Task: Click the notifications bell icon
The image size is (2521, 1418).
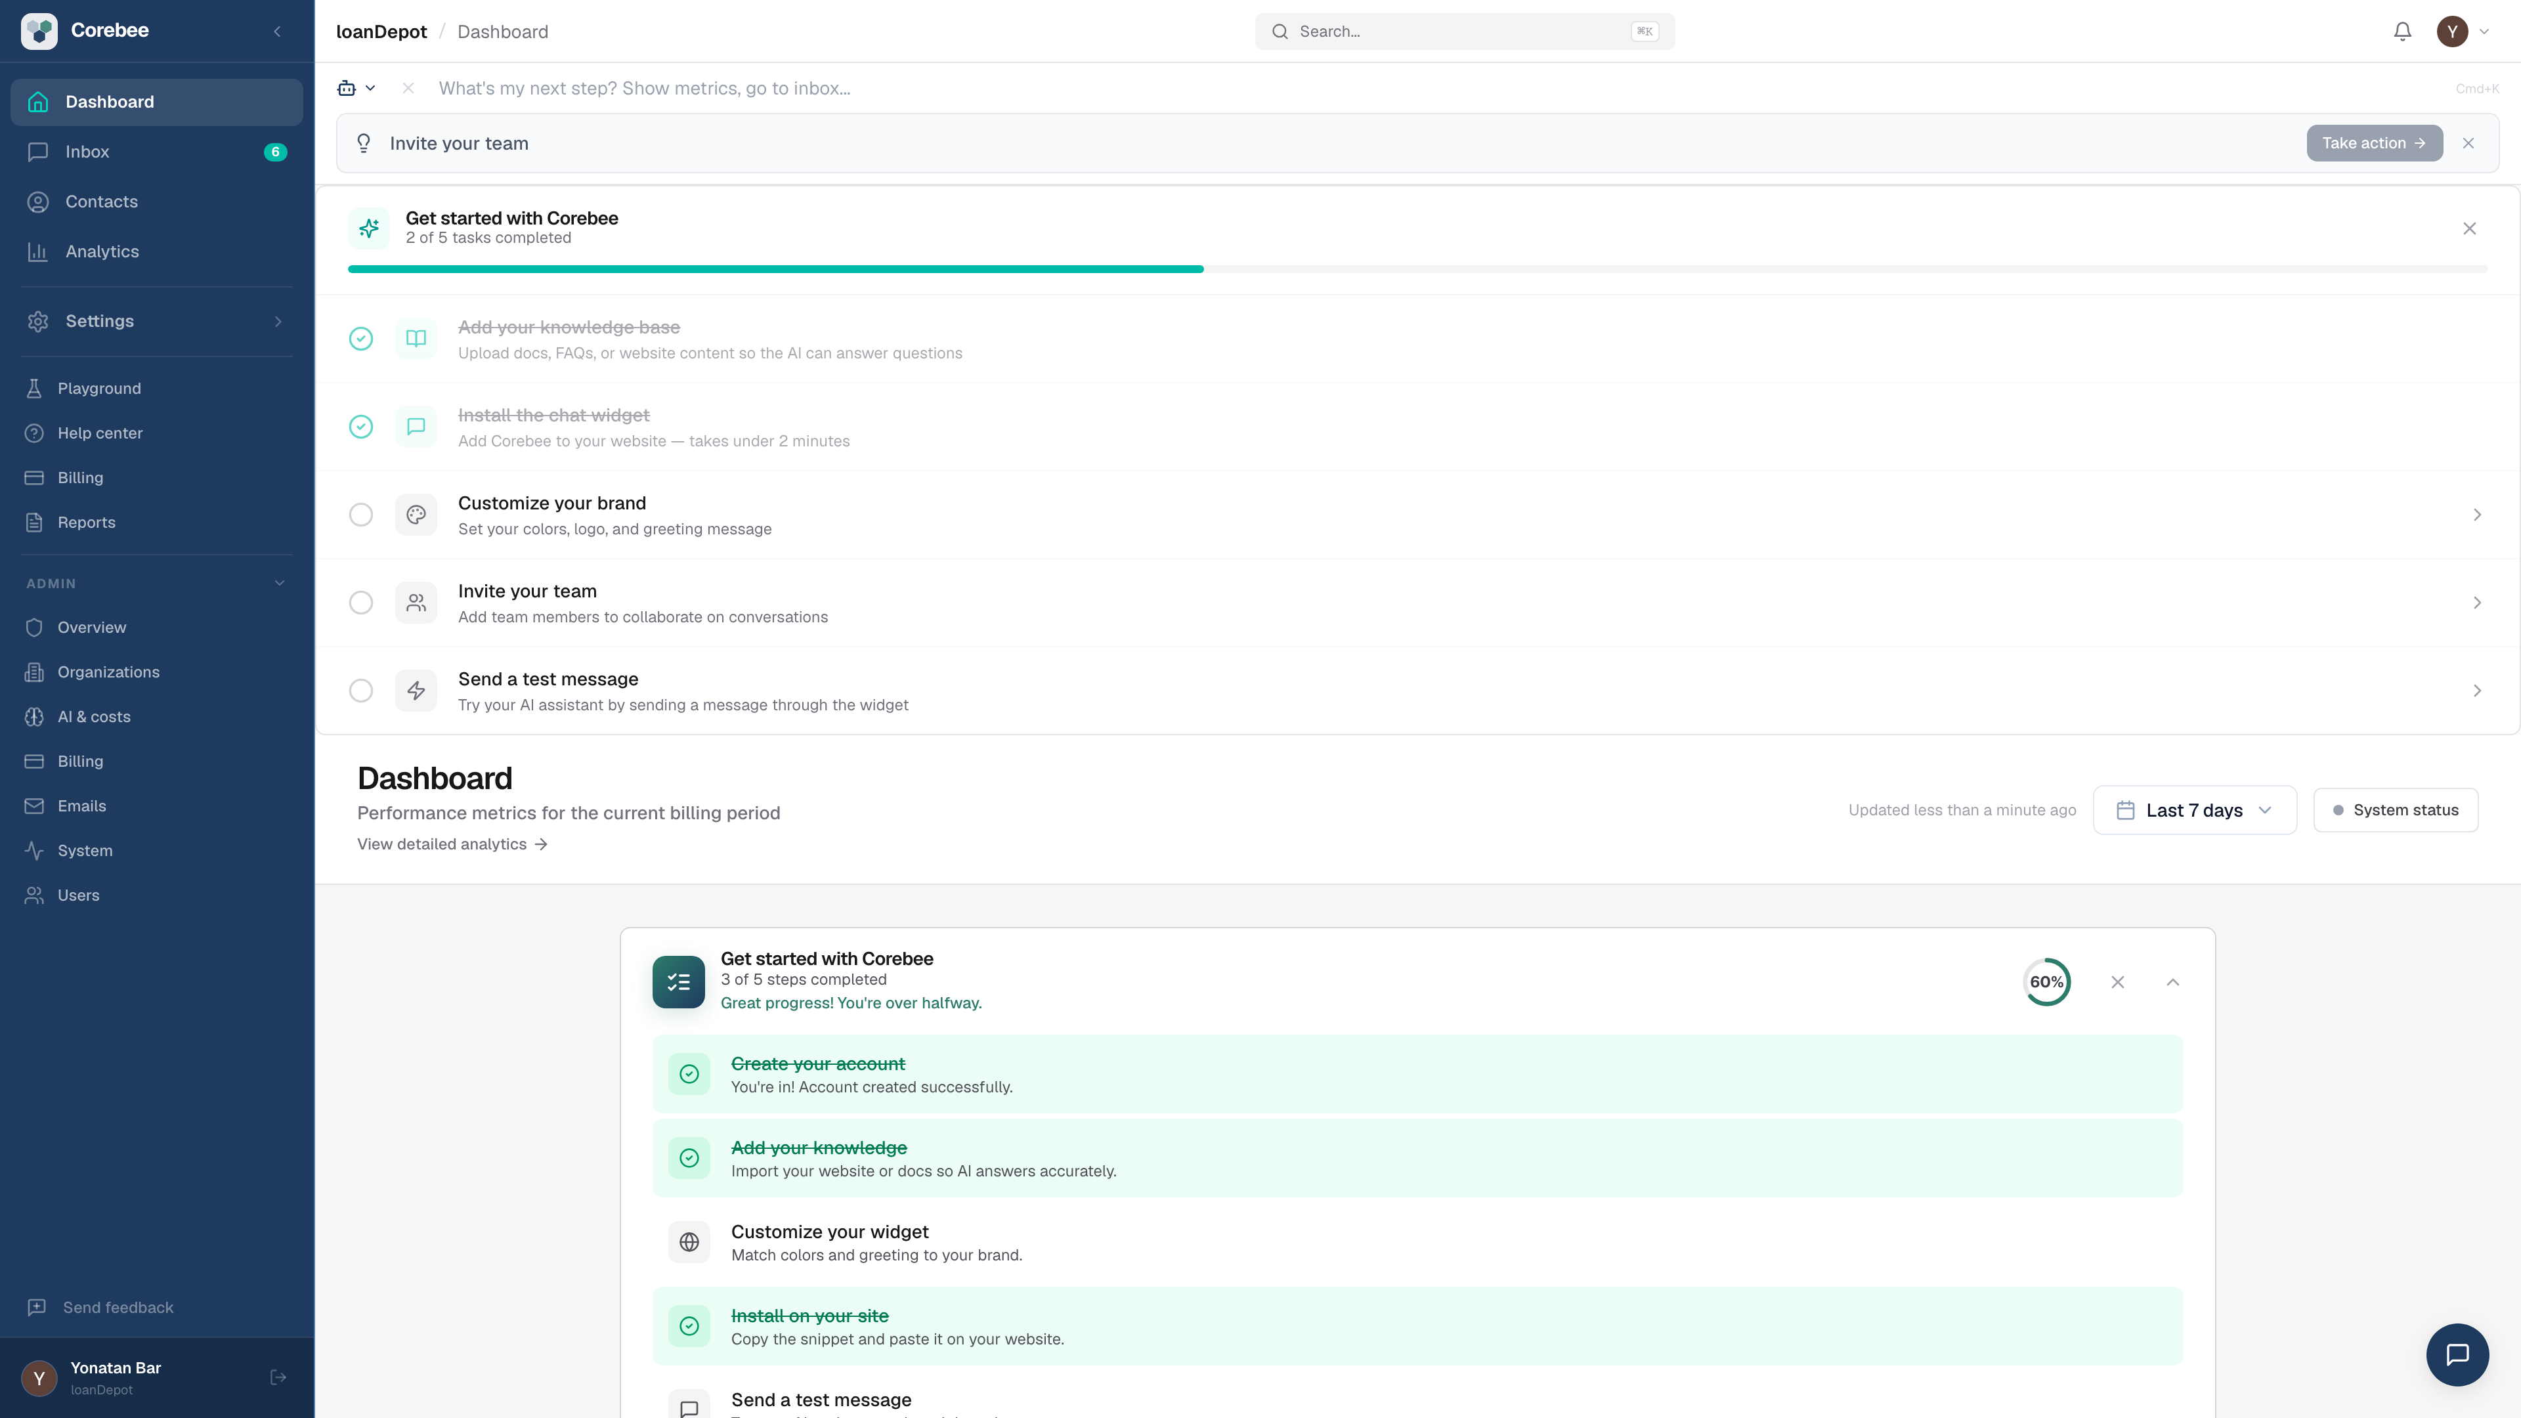Action: tap(2402, 32)
